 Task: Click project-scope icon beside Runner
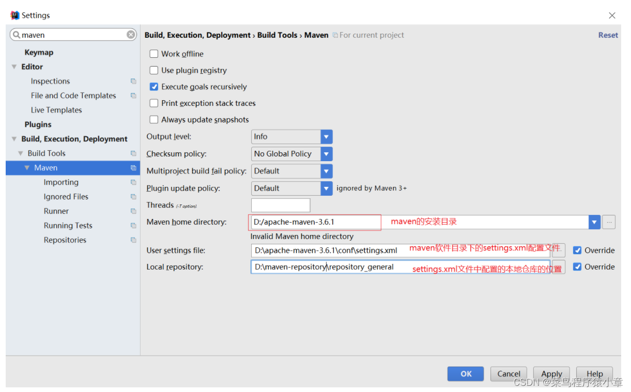point(133,211)
